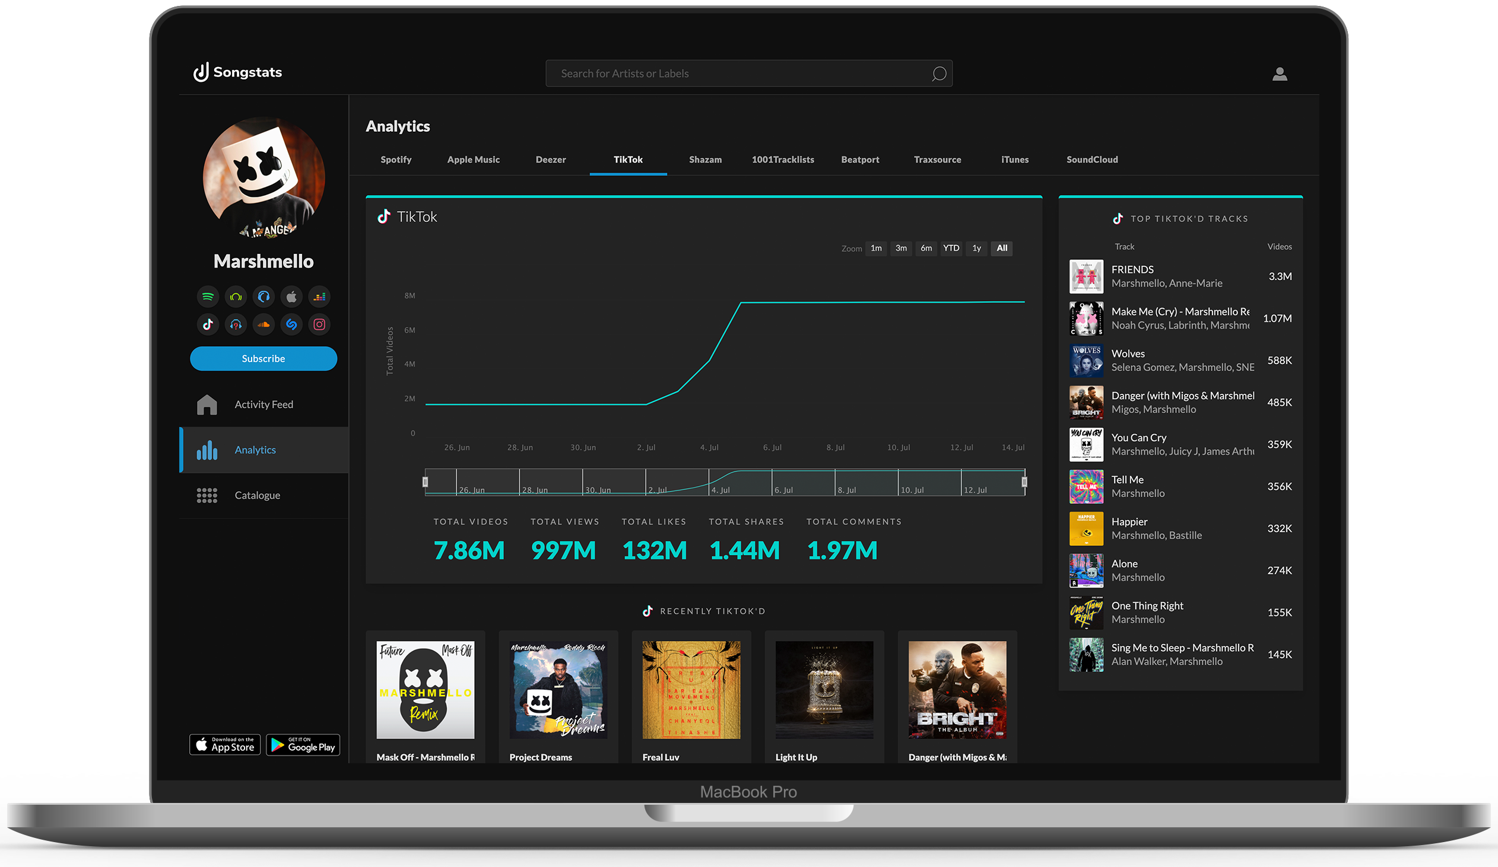Click the Deezer equalizer icon
This screenshot has height=867, width=1498.
[x=319, y=297]
